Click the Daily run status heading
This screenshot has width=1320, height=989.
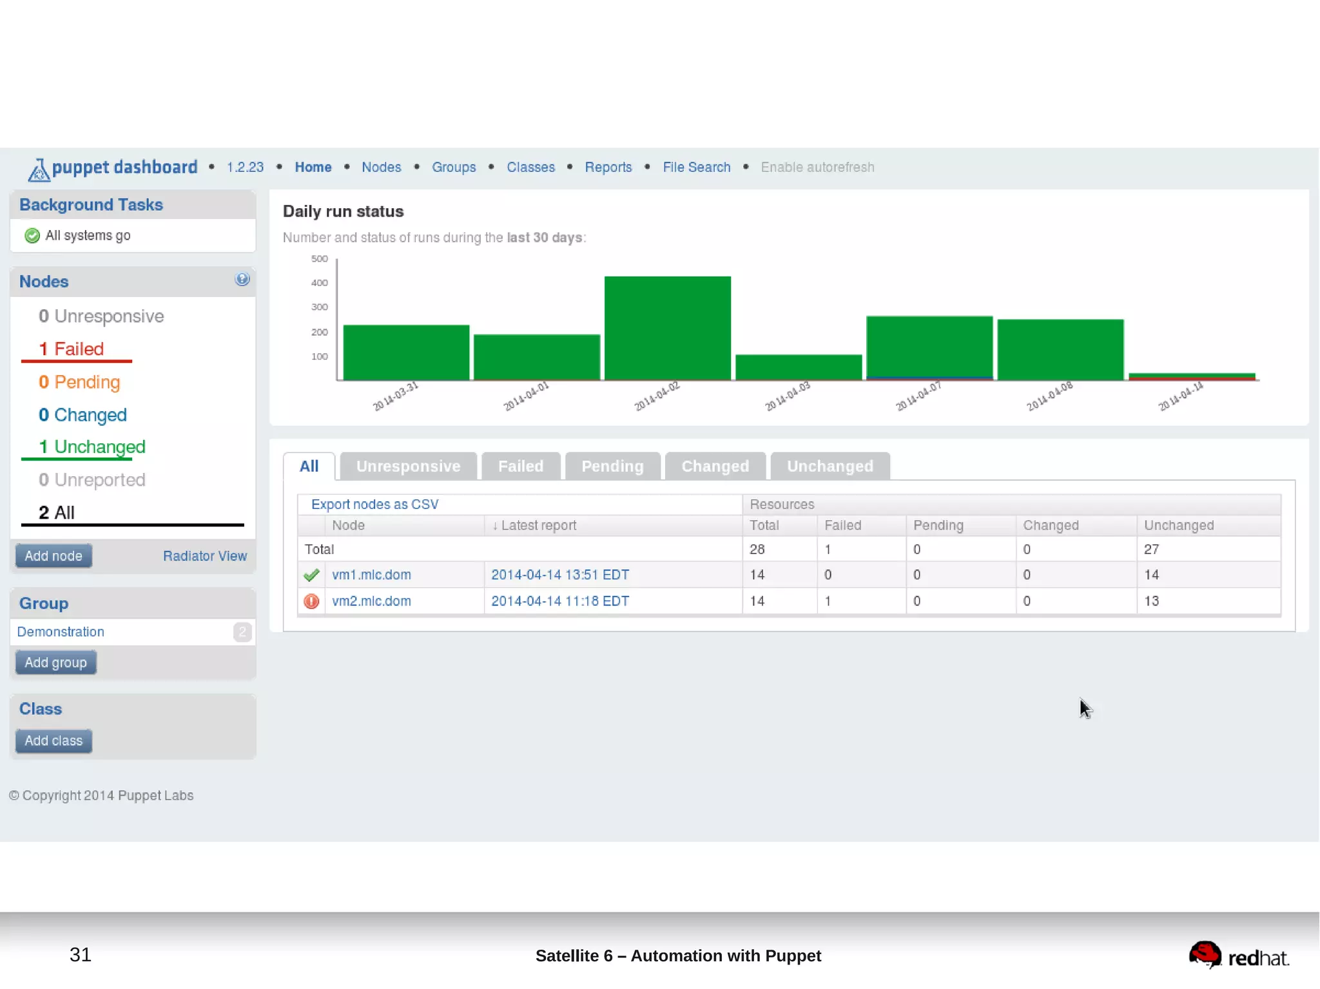click(343, 212)
